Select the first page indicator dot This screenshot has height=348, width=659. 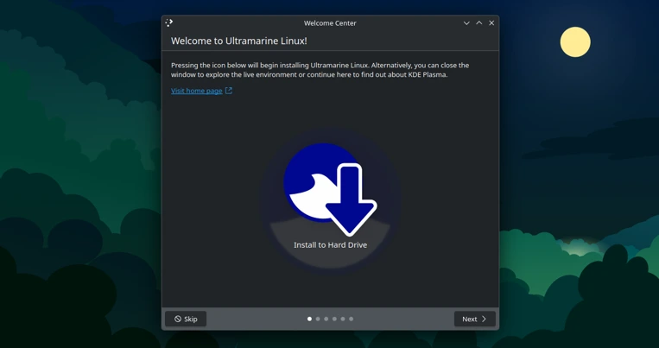click(x=310, y=319)
